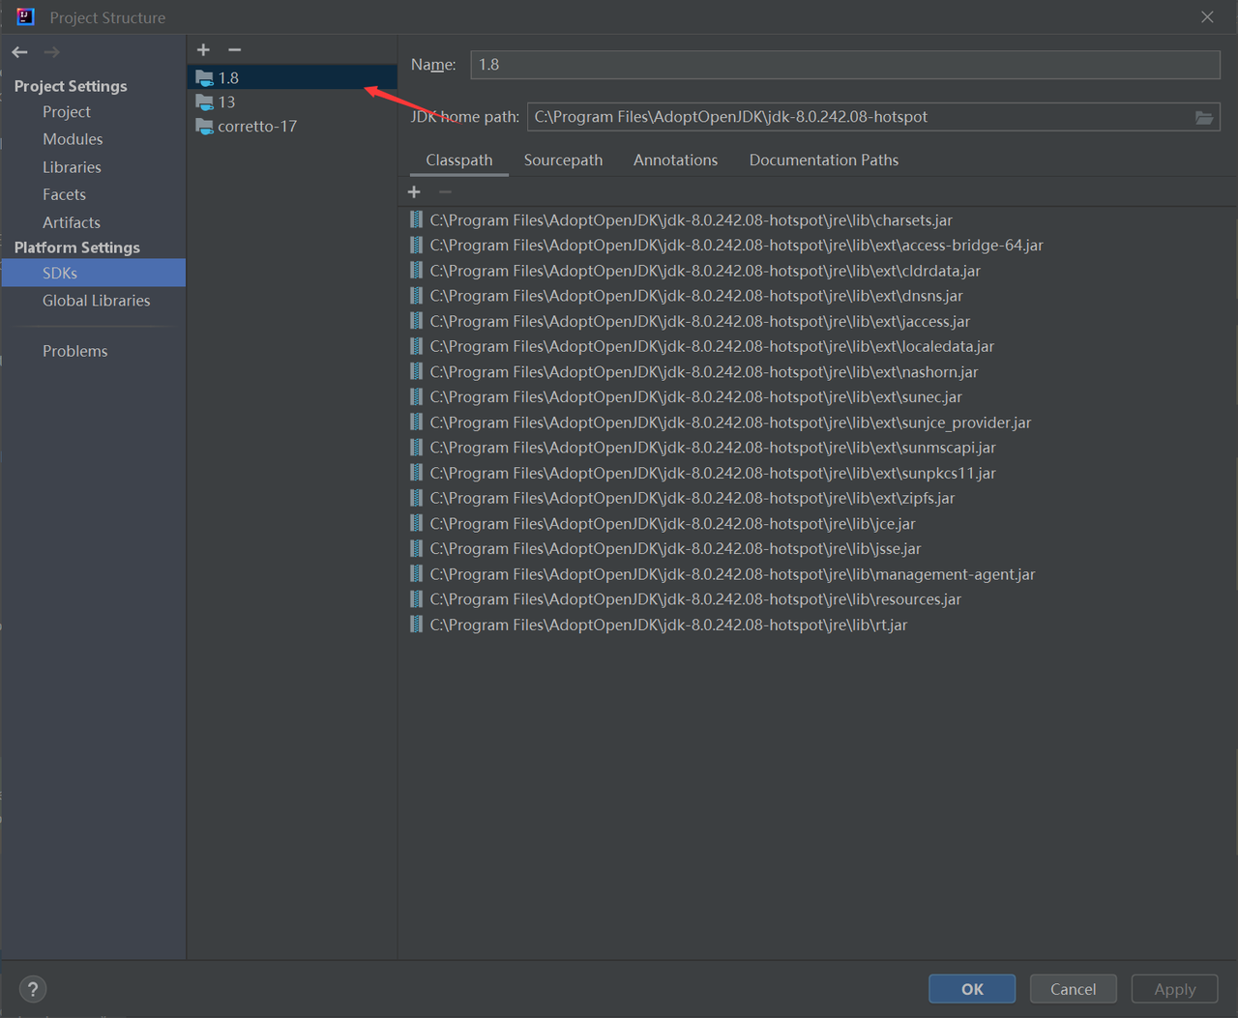Select Global Libraries under Platform Settings

tap(97, 300)
